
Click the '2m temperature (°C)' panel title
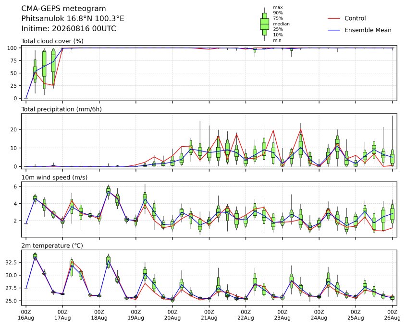(x=52, y=245)
